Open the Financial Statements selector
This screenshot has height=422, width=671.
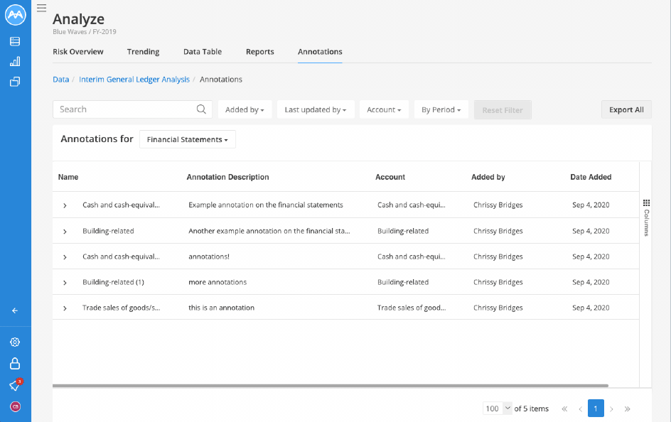(x=187, y=139)
